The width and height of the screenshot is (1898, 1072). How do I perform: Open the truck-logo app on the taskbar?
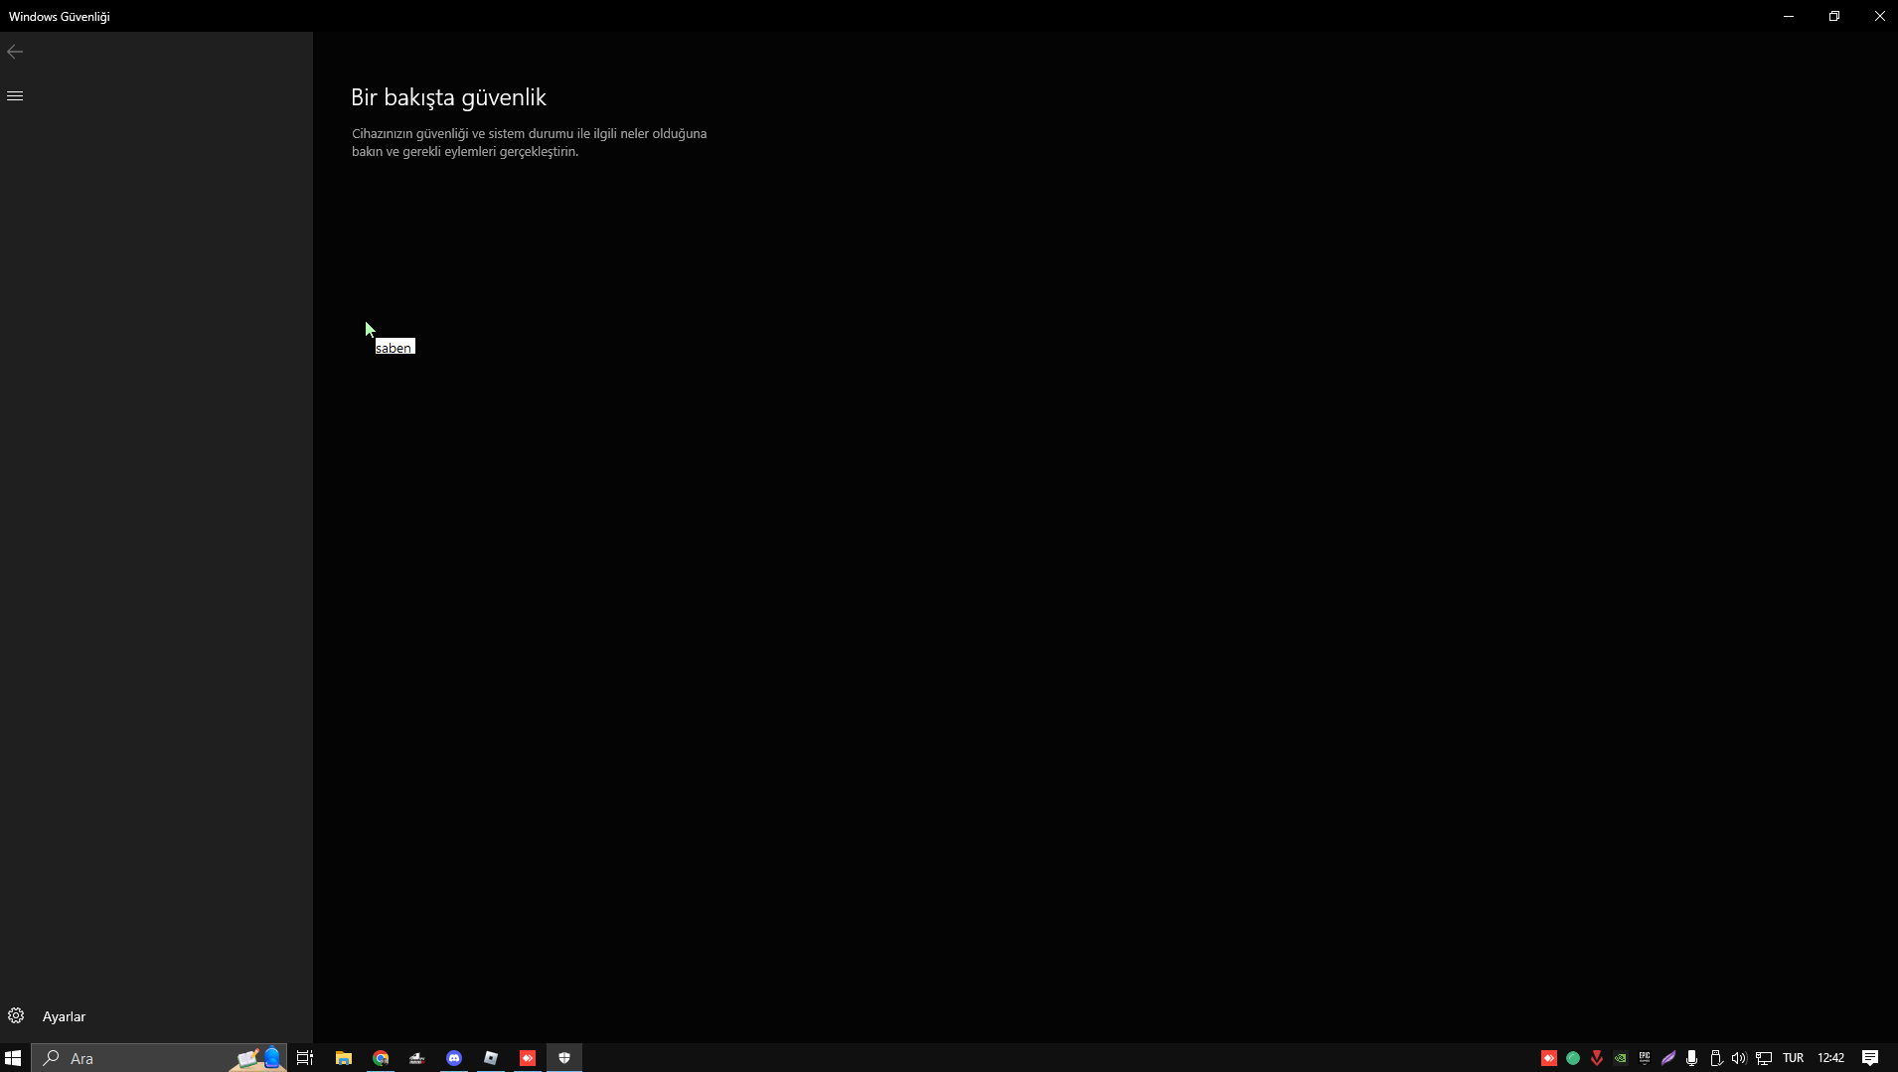pos(417,1058)
